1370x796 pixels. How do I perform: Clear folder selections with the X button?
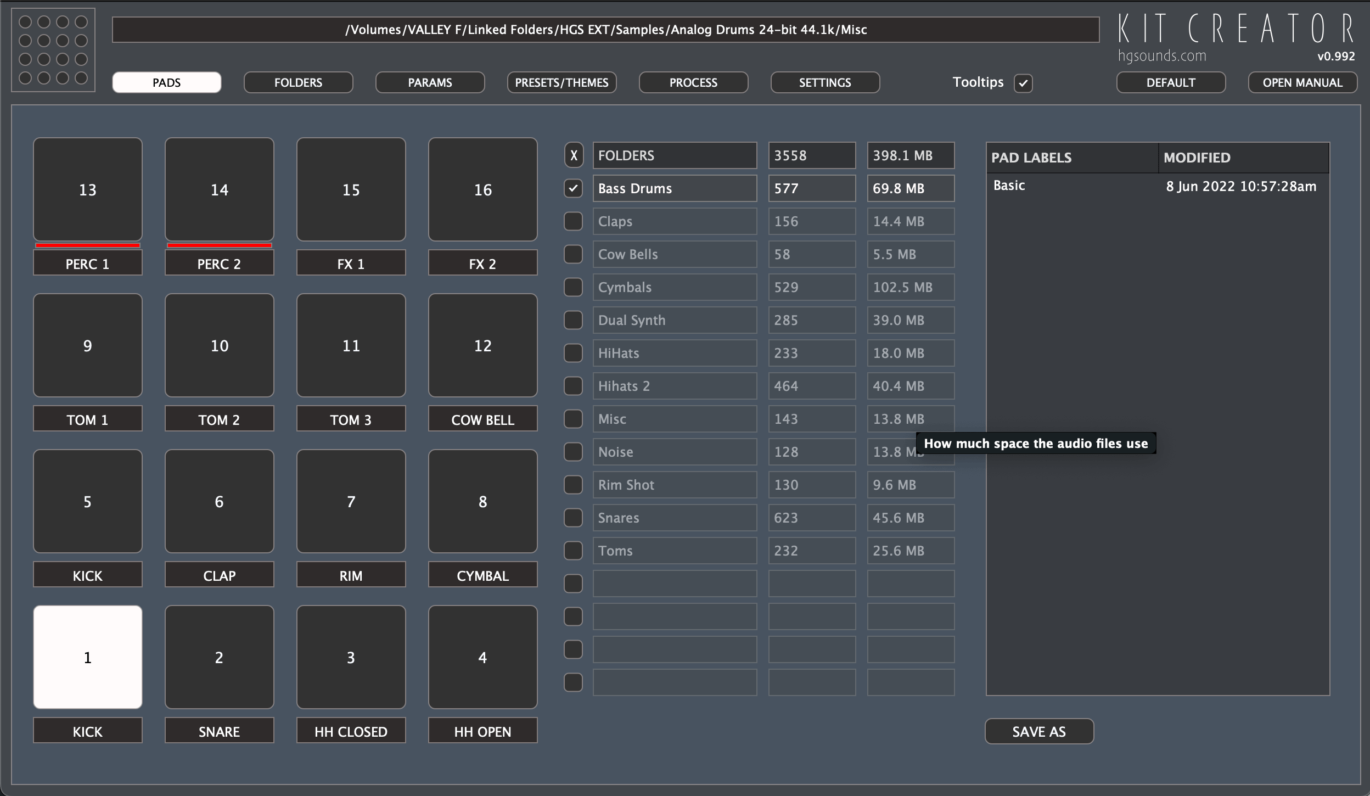tap(573, 155)
